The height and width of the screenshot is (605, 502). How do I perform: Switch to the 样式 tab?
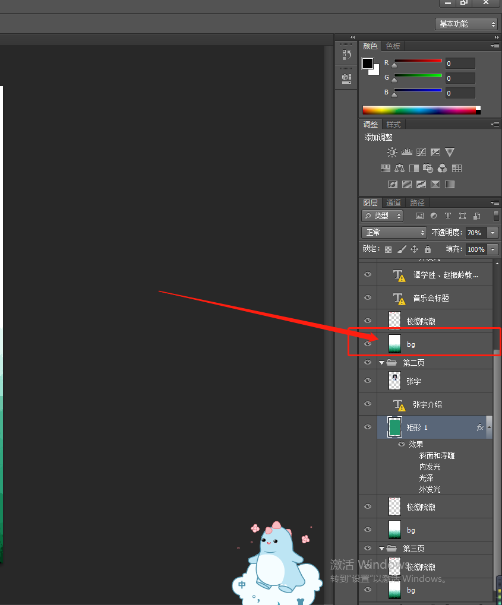pos(393,125)
